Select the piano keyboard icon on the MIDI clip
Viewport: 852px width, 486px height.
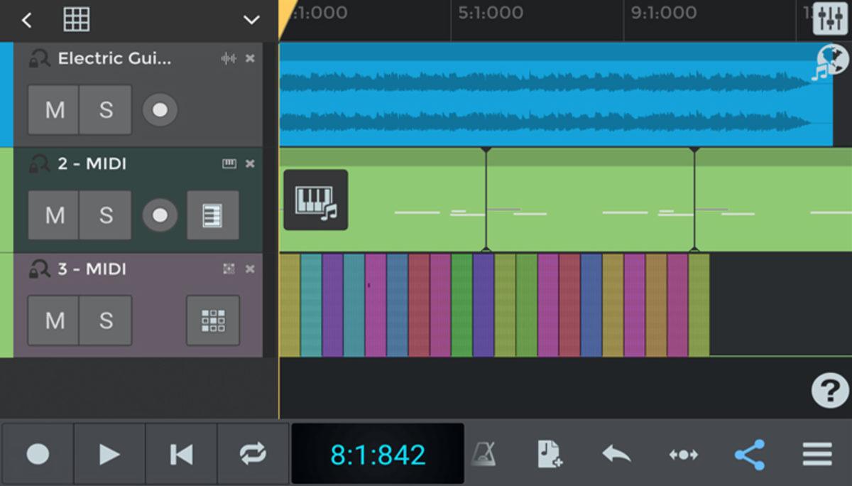pos(316,200)
